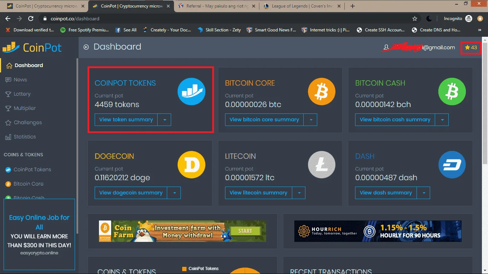This screenshot has width=488, height=274.
Task: Click the user profile icon beside the email
Action: [386, 47]
